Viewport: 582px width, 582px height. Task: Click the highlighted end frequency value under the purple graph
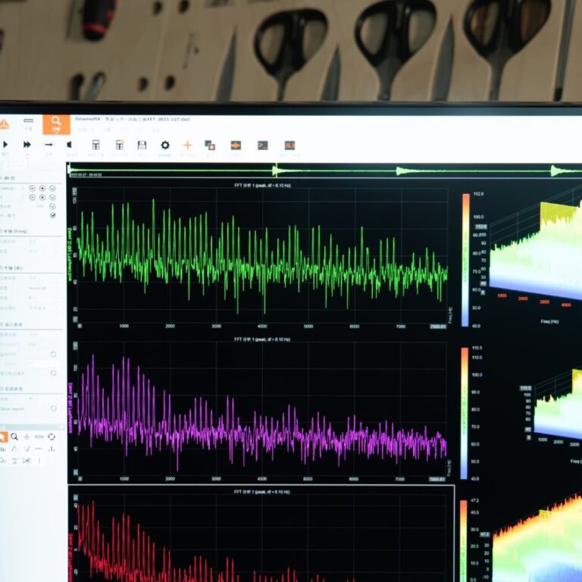tap(437, 480)
